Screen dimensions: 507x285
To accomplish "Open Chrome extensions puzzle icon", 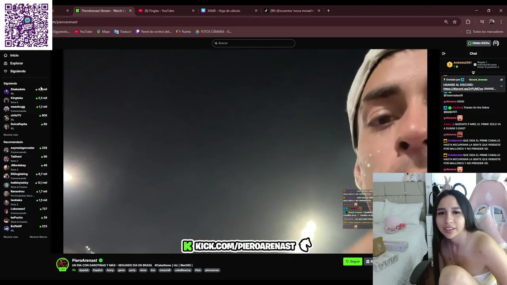I will click(x=468, y=22).
